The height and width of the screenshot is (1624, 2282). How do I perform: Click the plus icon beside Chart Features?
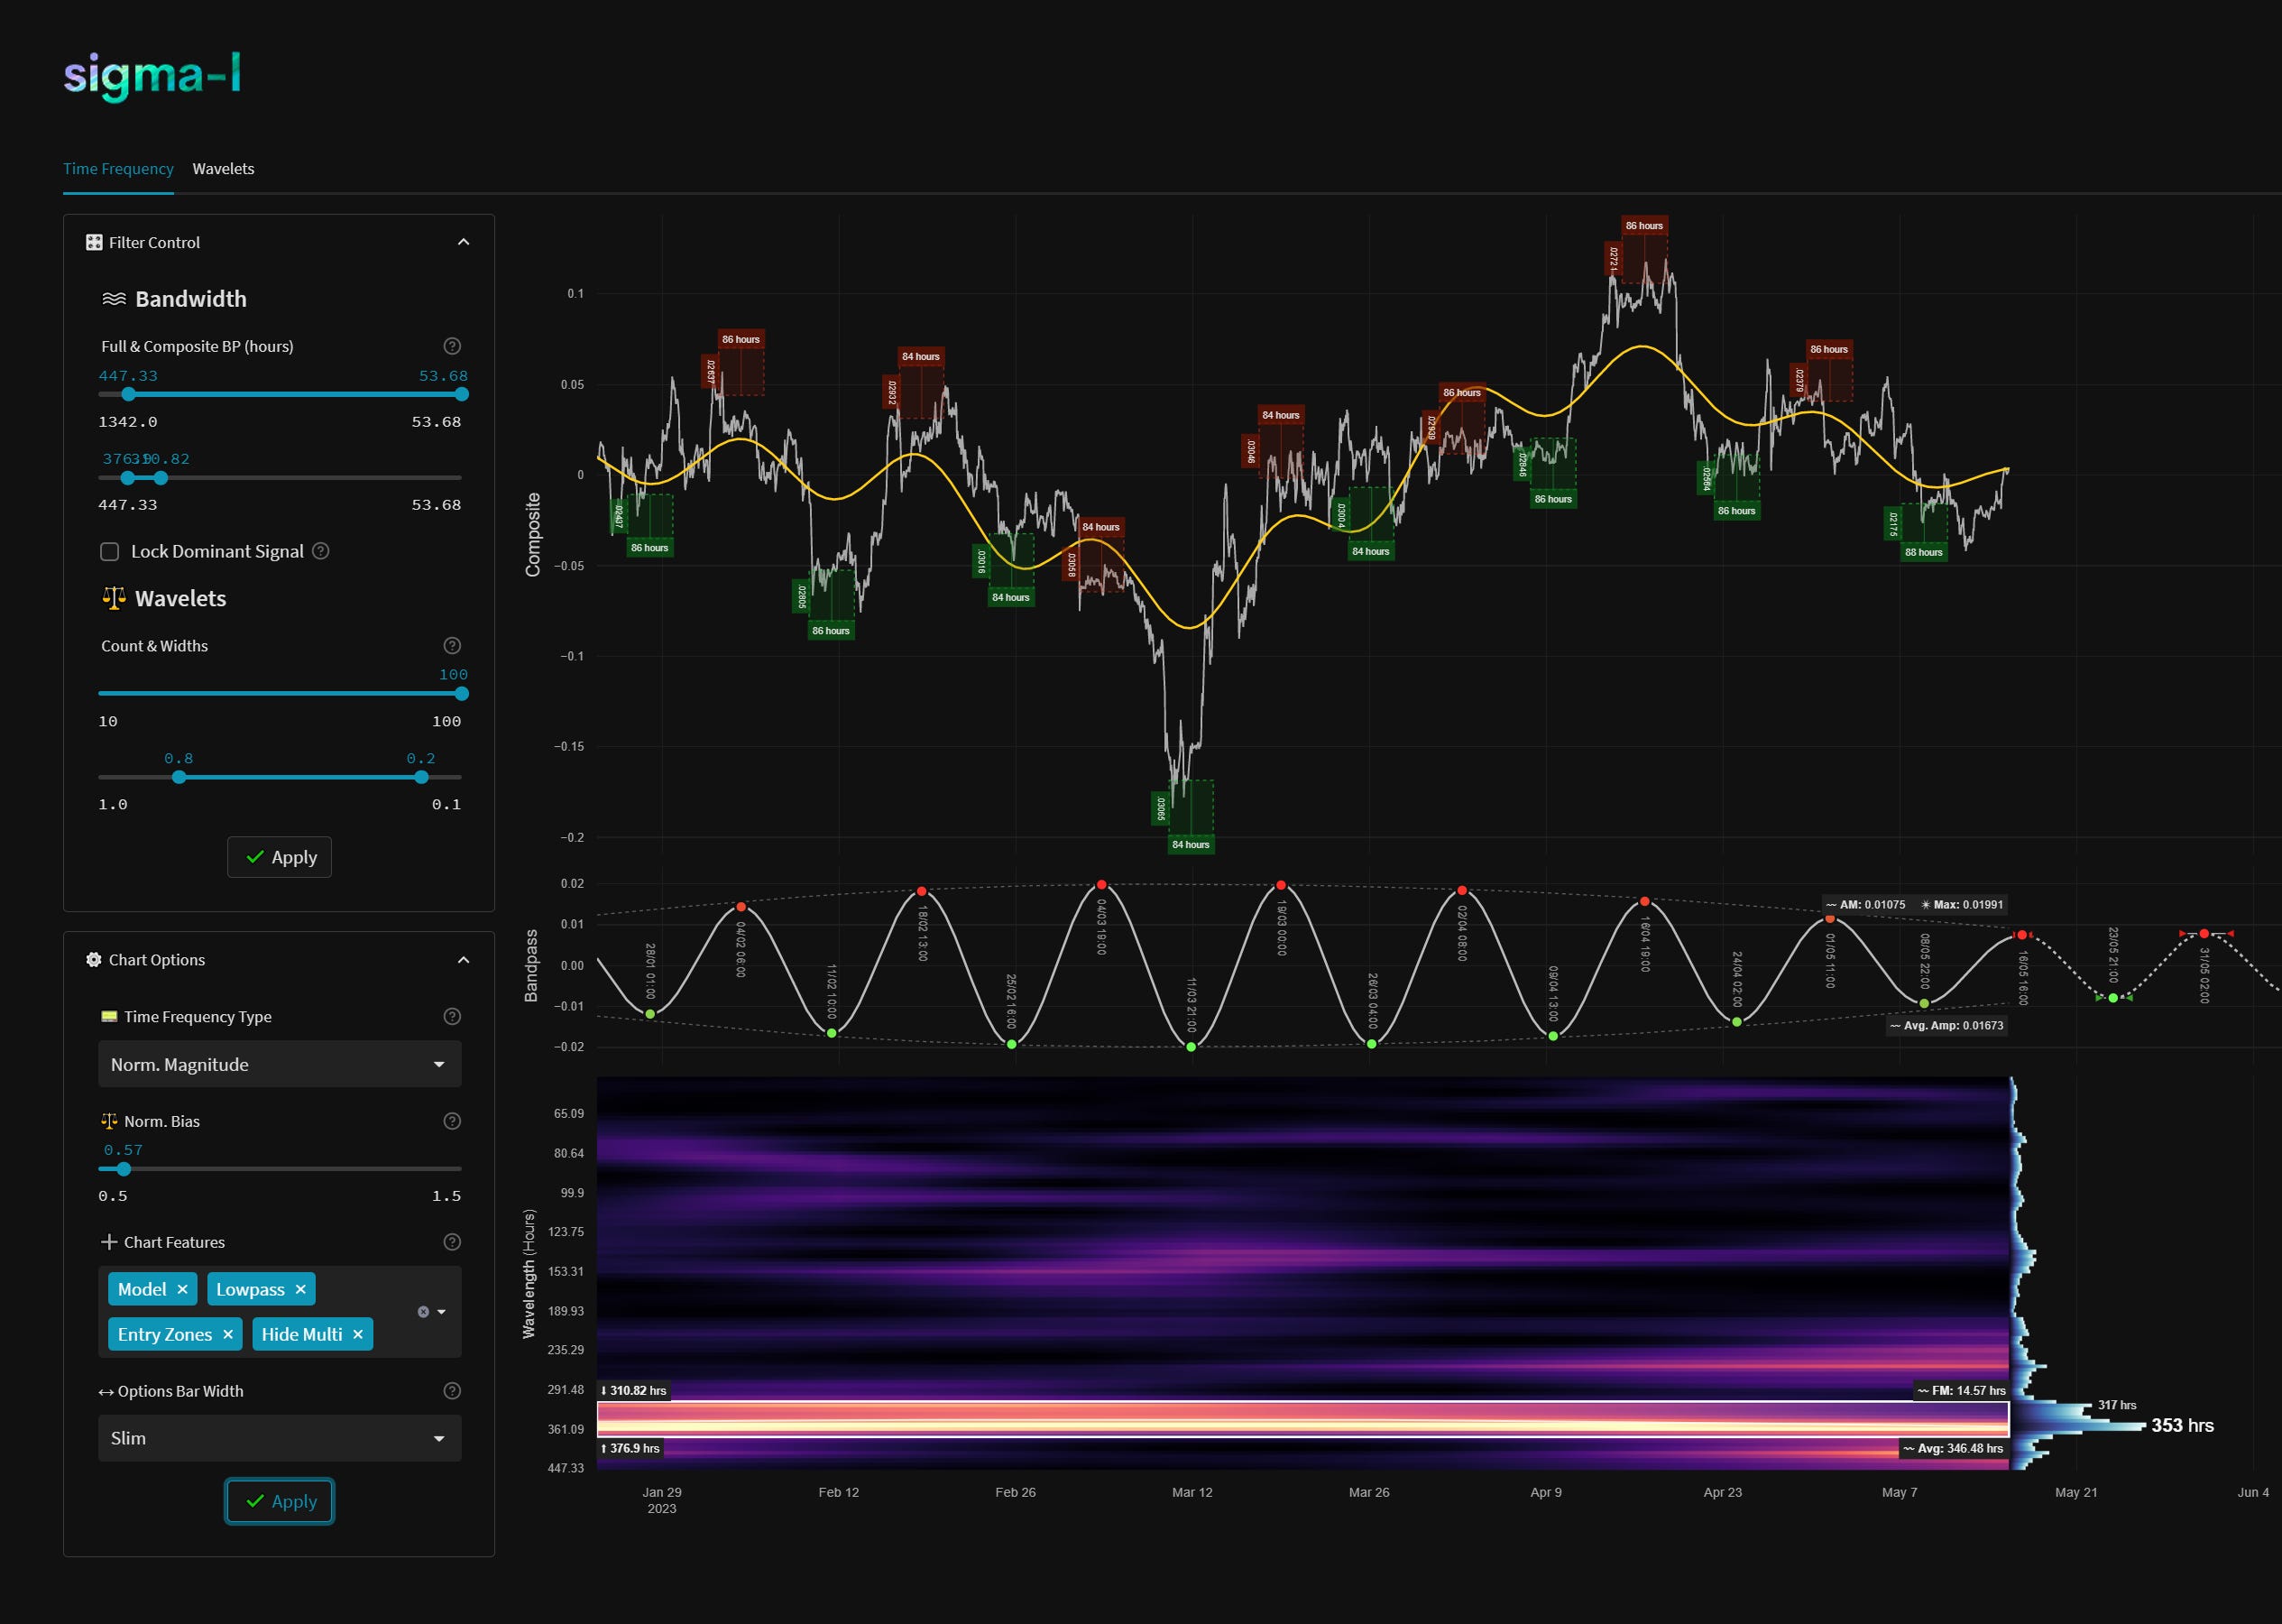pos(109,1241)
